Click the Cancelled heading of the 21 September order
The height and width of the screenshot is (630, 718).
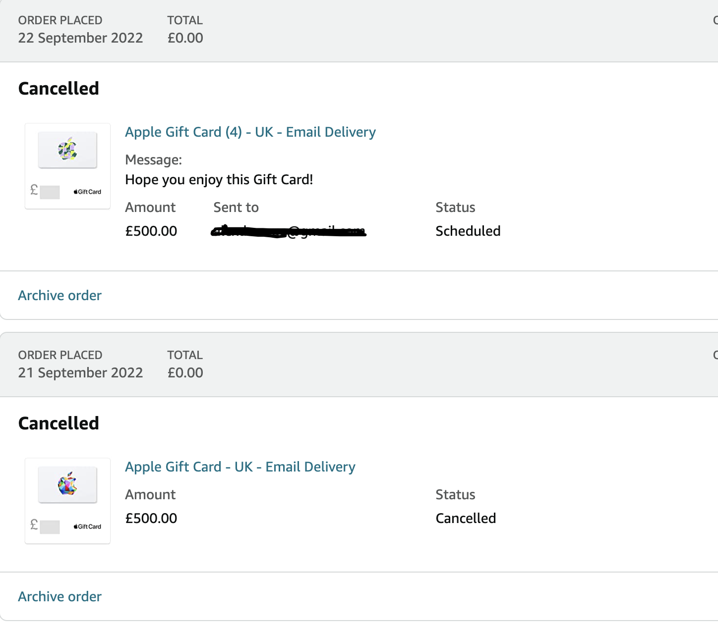[x=59, y=423]
